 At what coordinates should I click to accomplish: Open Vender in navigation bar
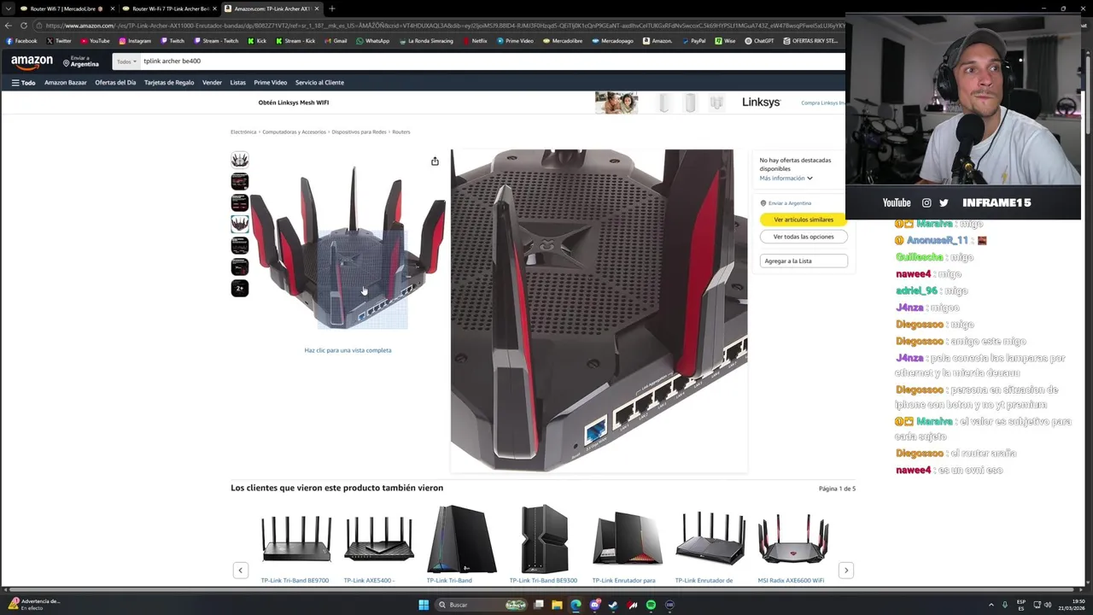click(212, 83)
